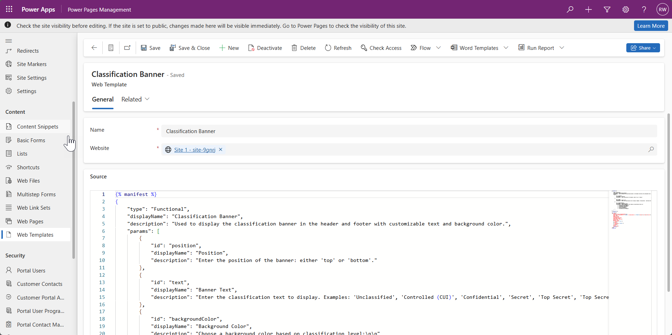Open the Site 1 - site-9gnrj link
Viewport: 672px width, 335px height.
click(x=195, y=150)
